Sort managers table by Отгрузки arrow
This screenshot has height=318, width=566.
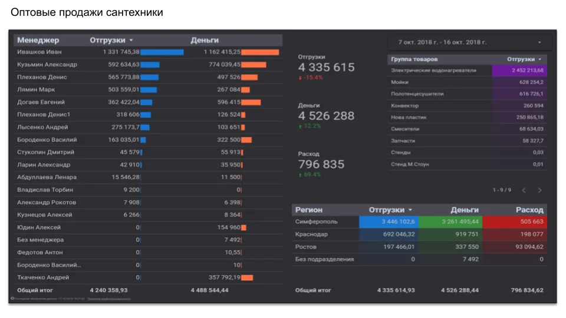coord(131,40)
